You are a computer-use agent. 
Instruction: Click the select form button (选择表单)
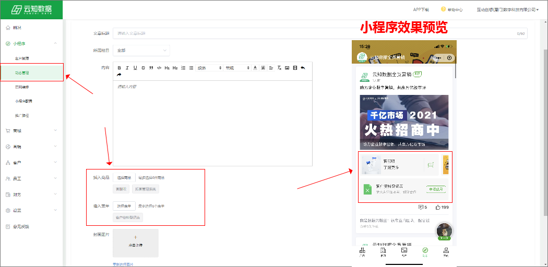[x=124, y=206]
